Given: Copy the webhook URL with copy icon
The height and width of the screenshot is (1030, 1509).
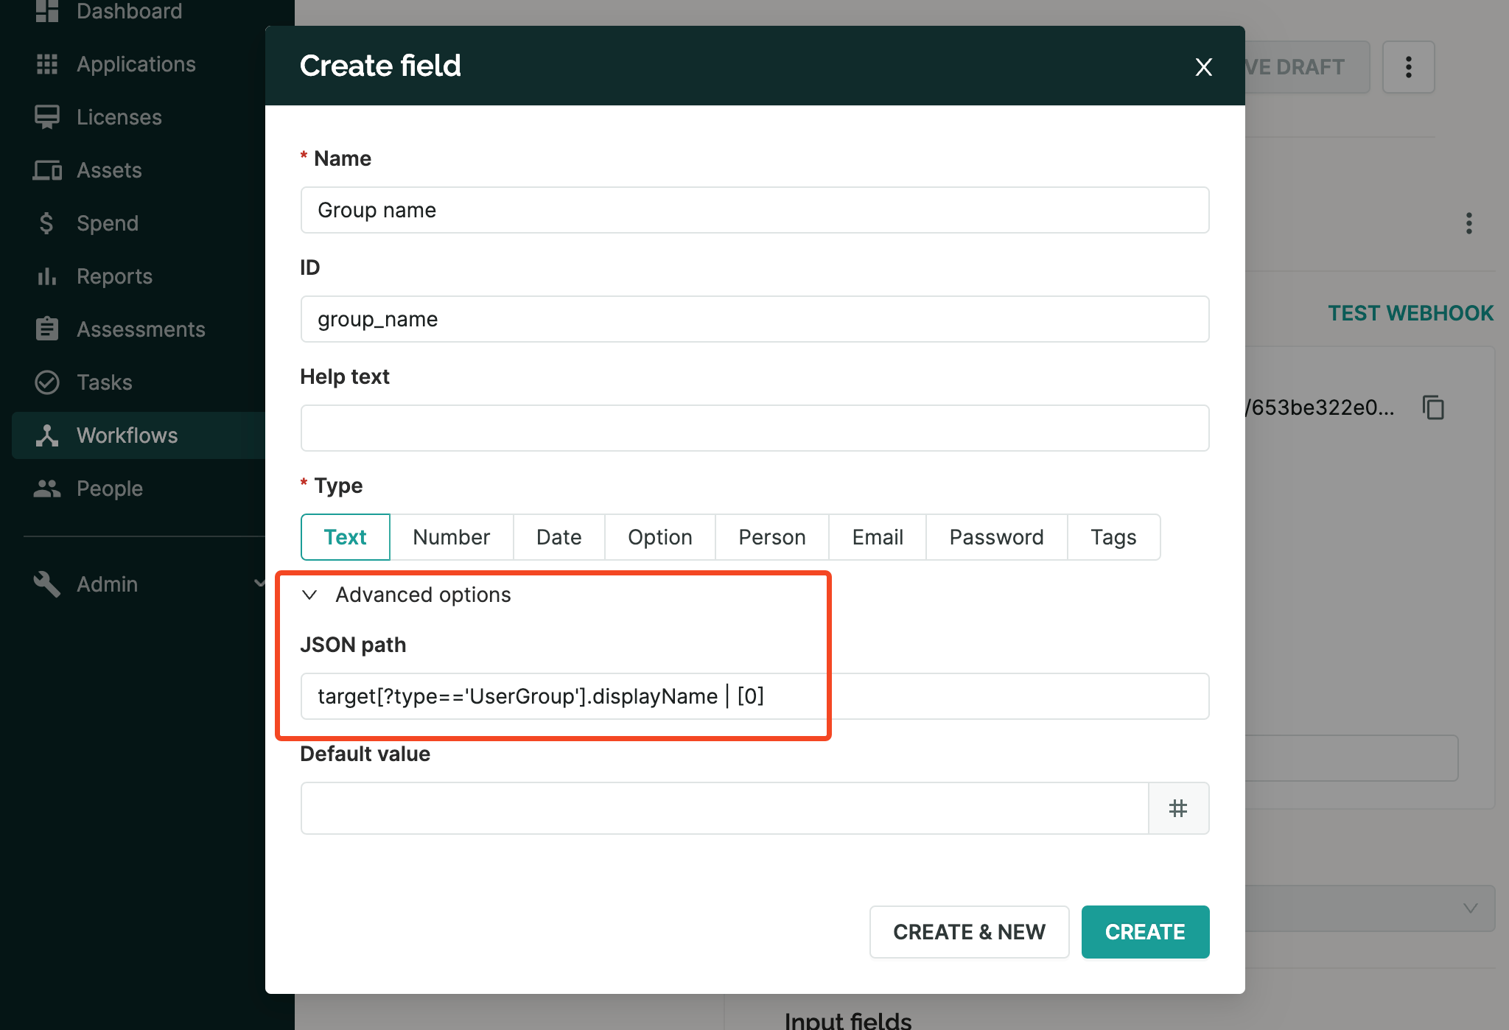Looking at the screenshot, I should click(1433, 407).
